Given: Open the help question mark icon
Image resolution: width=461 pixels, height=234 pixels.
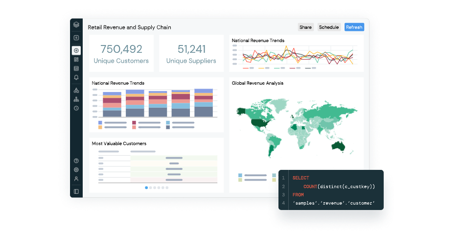Looking at the screenshot, I should [76, 161].
